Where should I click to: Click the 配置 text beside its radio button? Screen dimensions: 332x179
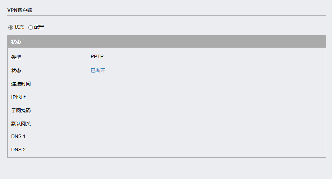coord(39,27)
